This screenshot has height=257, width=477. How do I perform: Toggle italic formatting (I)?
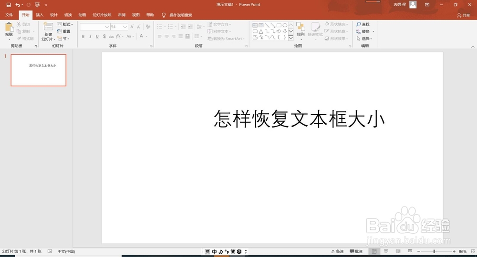90,36
